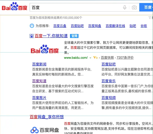153x134 pixels.
Task: Open recommended link 百度网盘
Action: click(x=95, y=26)
